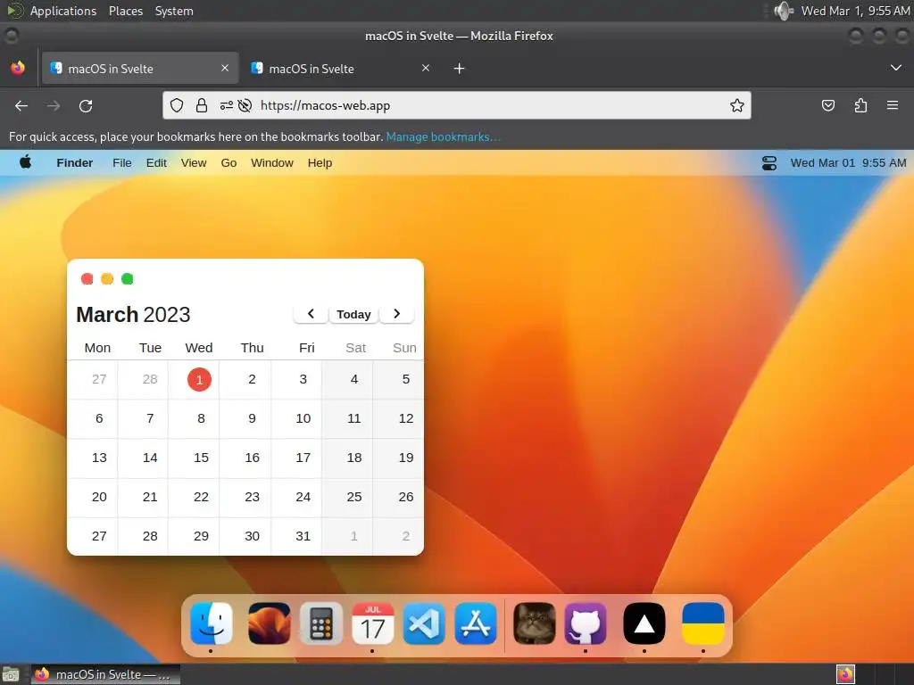The height and width of the screenshot is (685, 914).
Task: Go back in Firefox
Action: click(21, 105)
